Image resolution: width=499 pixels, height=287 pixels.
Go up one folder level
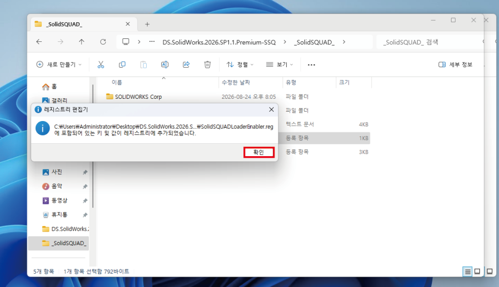(x=82, y=42)
